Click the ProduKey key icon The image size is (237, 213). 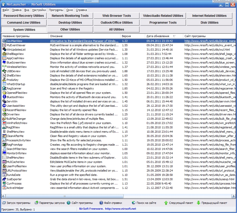pyautogui.click(x=4, y=80)
